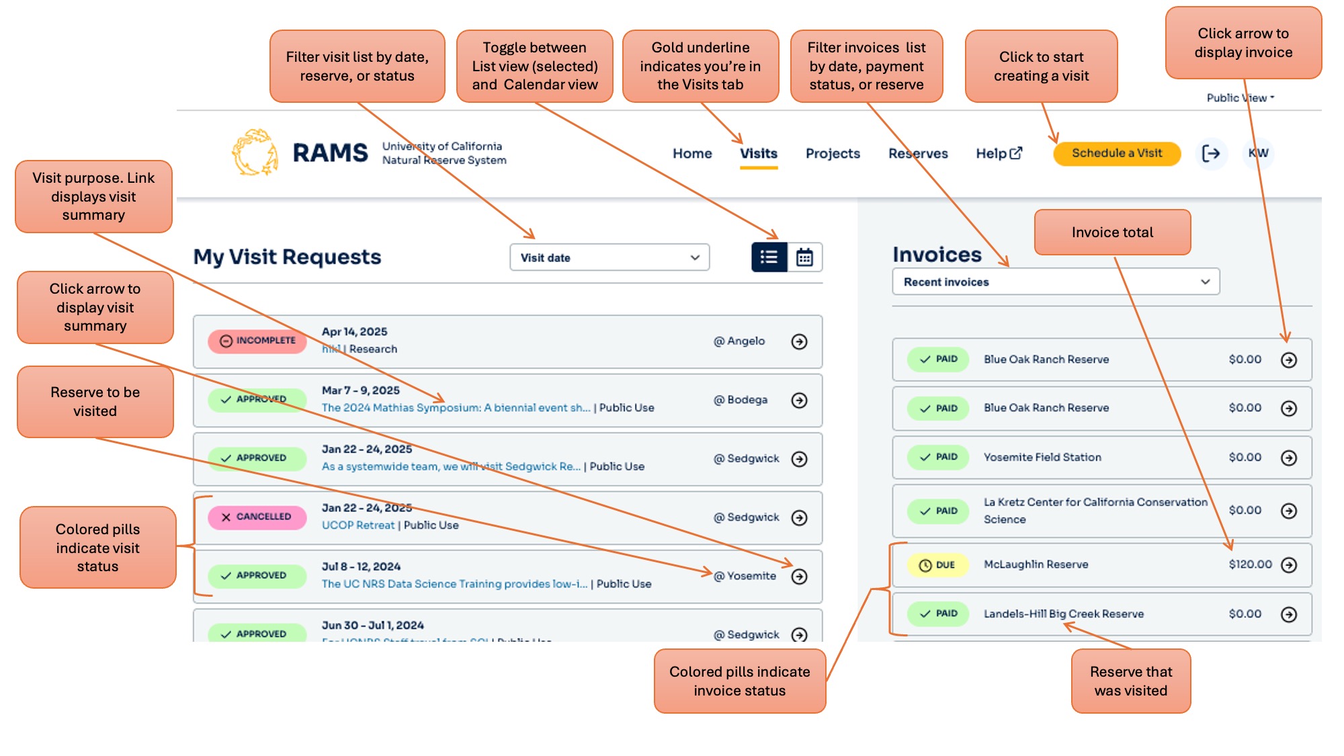Image resolution: width=1344 pixels, height=756 pixels.
Task: Display La Kretz Center invoice arrow
Action: (x=1288, y=511)
